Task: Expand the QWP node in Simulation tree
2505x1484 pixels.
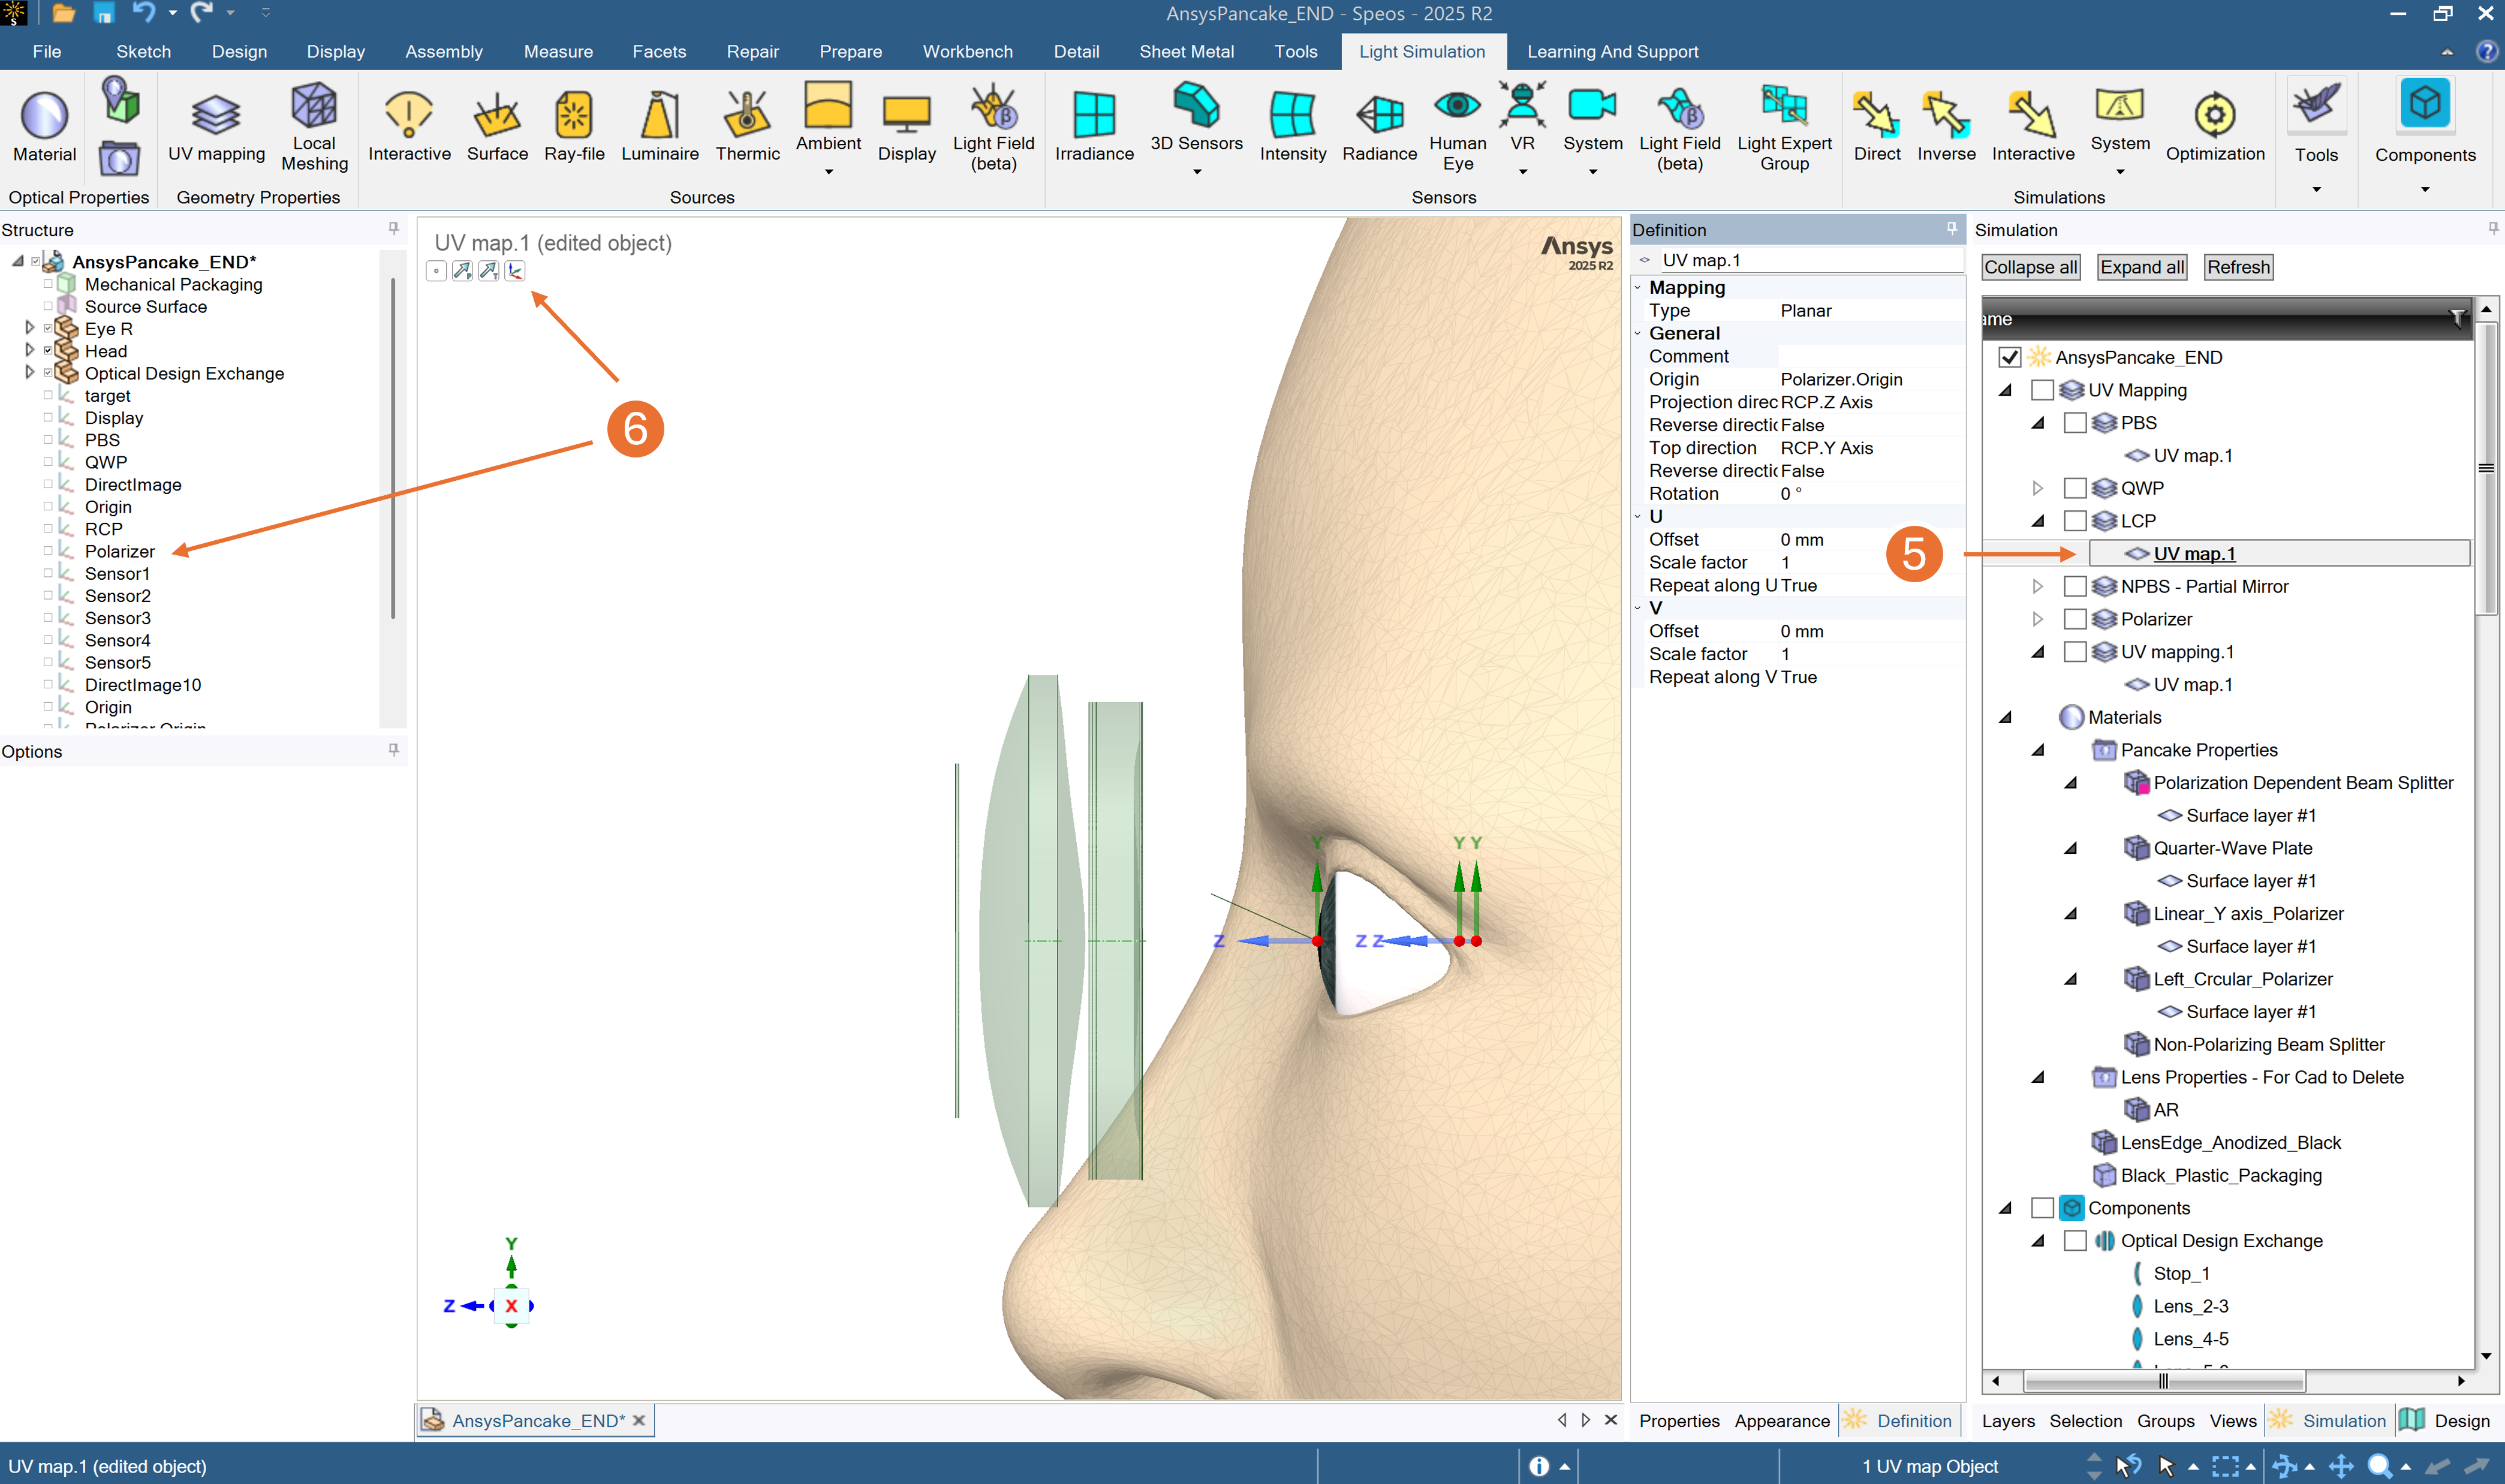Action: (2037, 488)
